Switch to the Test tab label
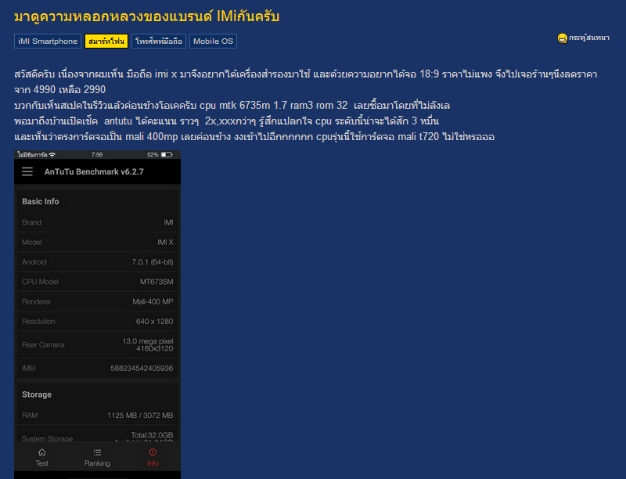626x479 pixels. 42,463
